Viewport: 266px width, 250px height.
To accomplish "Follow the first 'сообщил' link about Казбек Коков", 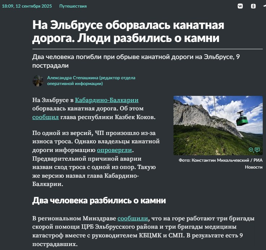I will [46, 117].
